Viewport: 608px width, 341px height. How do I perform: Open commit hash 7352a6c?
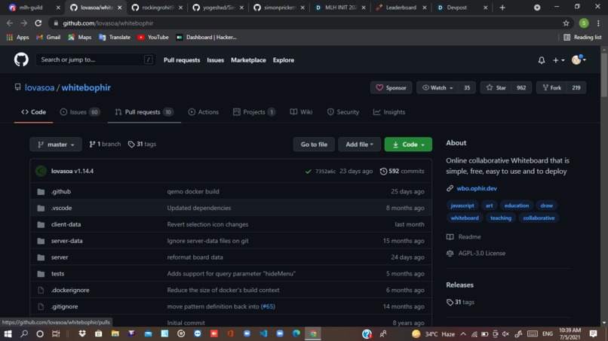pyautogui.click(x=325, y=171)
